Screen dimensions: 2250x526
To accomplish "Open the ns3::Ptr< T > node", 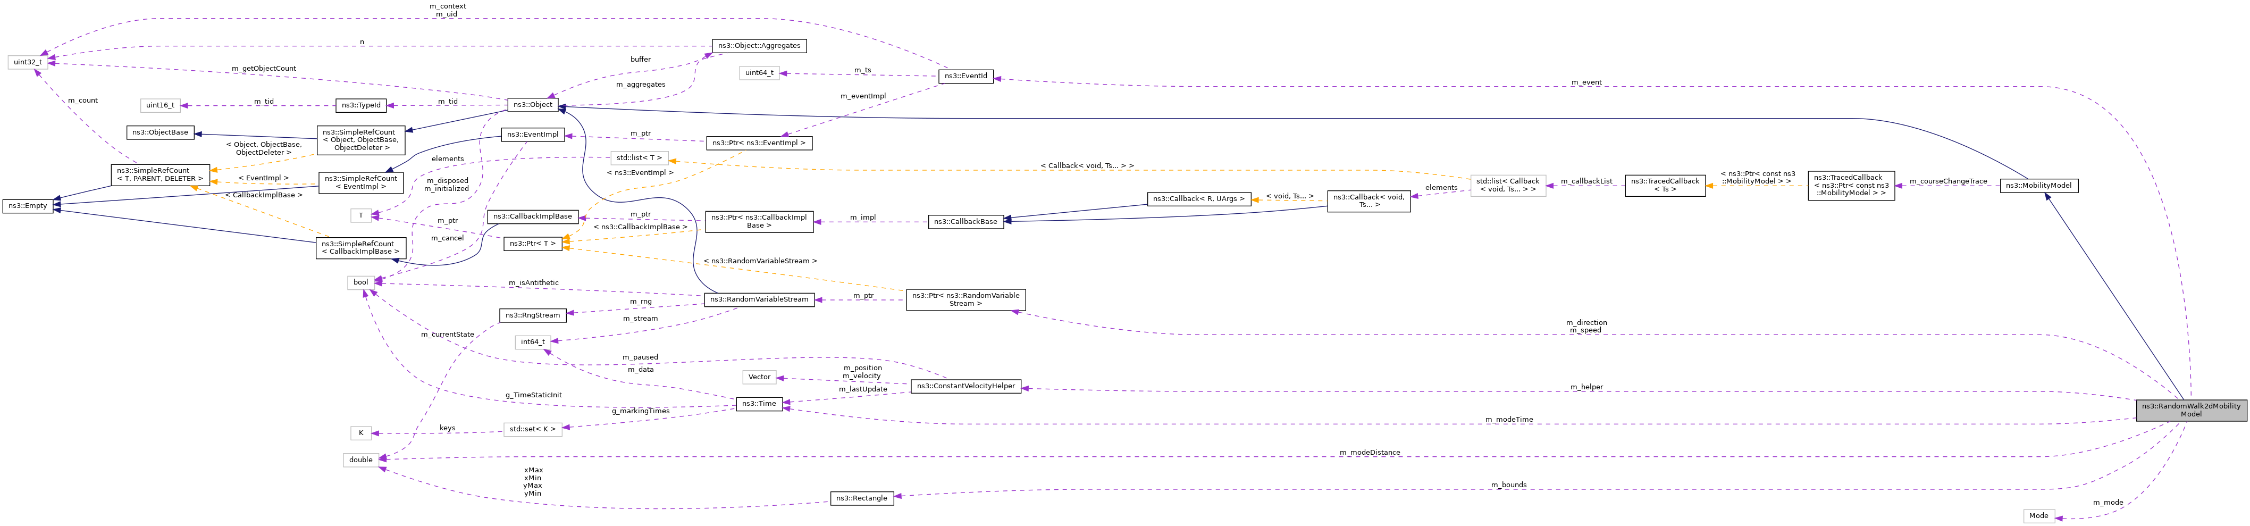I will [532, 244].
